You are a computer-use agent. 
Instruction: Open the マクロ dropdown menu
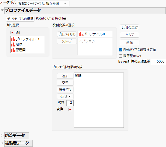point(65,96)
